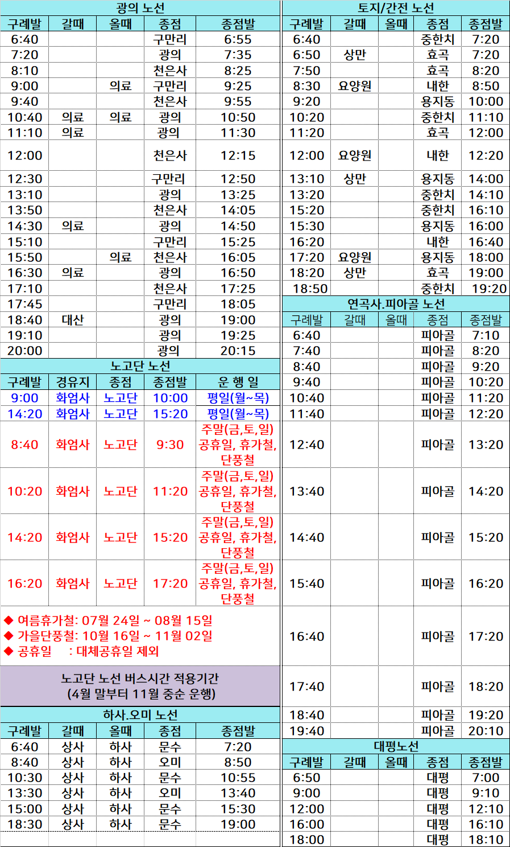
Task: Click the 9:10 대평 return time
Action: pyautogui.click(x=486, y=793)
